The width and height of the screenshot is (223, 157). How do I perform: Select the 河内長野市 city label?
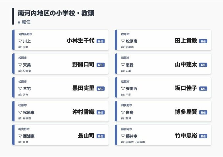(25, 34)
